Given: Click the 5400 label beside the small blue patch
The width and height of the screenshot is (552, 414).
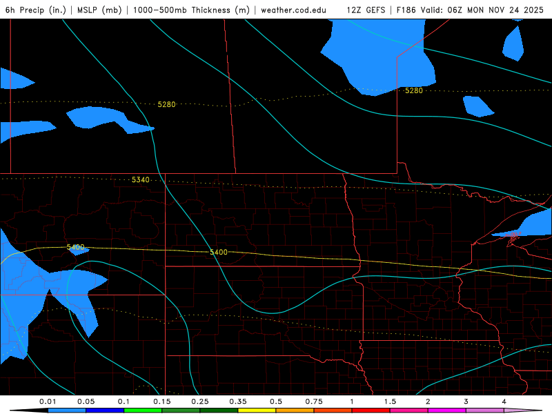Looking at the screenshot, I should point(75,247).
